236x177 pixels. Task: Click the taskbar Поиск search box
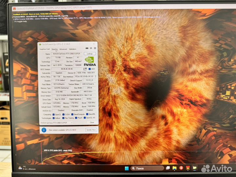147,168
